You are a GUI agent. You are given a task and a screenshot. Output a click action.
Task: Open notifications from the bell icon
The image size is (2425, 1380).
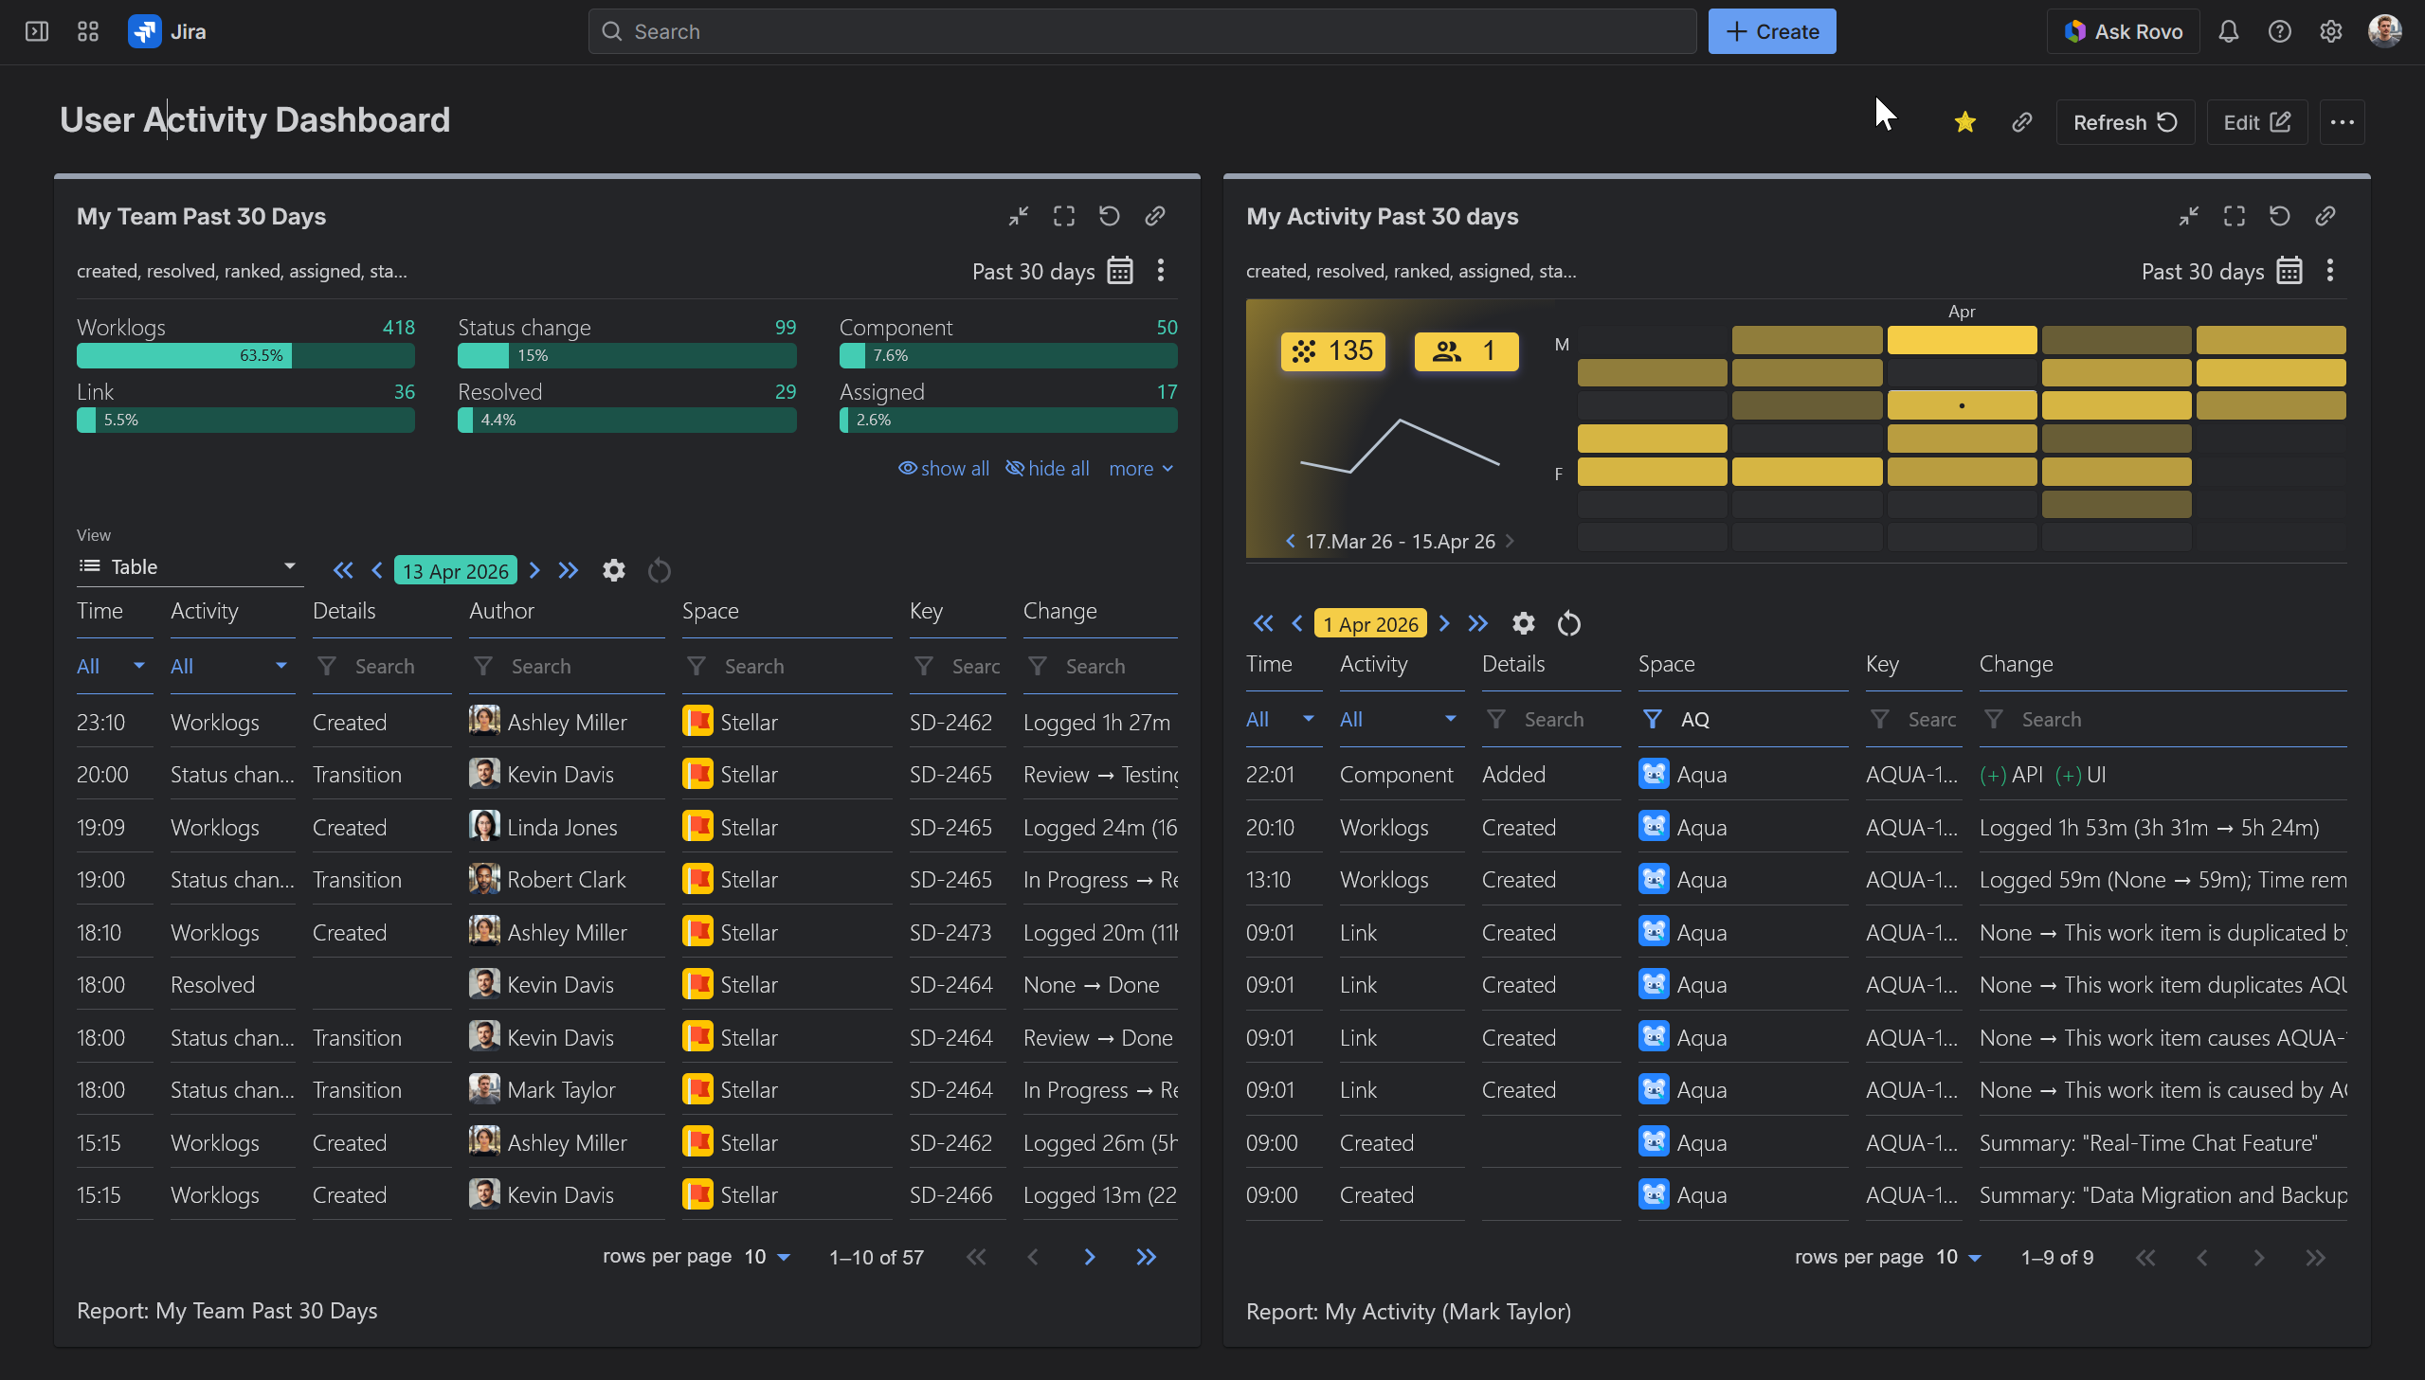tap(2228, 30)
